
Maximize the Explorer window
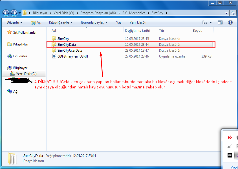[220, 3]
